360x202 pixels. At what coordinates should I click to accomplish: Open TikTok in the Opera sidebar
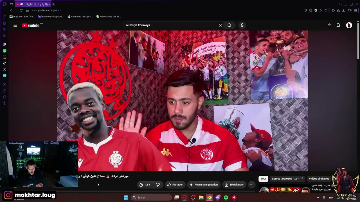coord(4,63)
